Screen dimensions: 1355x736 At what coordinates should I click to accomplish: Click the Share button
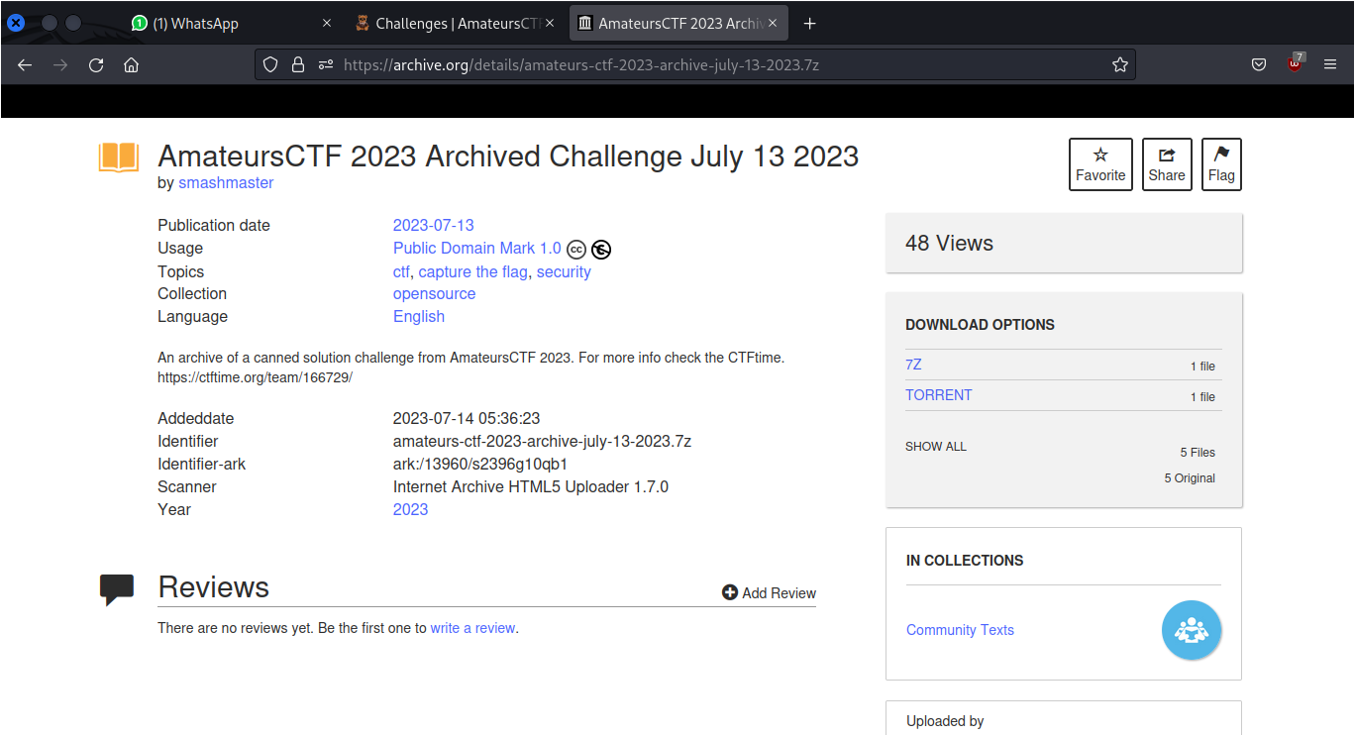click(1167, 164)
